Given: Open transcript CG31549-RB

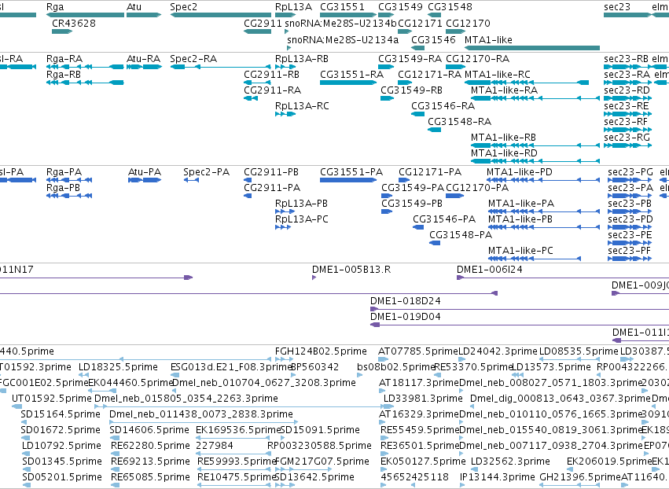Looking at the screenshot, I should pyautogui.click(x=387, y=98).
